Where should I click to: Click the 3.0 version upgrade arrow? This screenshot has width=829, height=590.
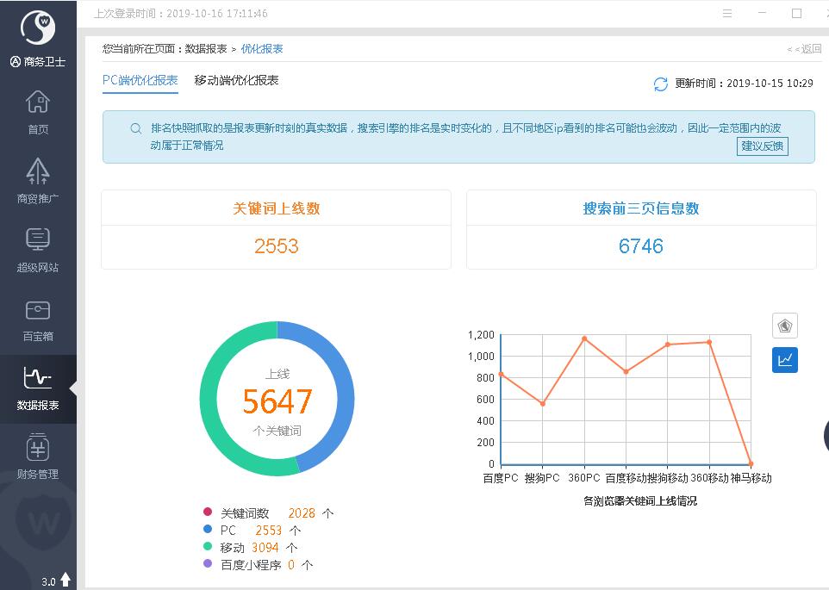[65, 581]
